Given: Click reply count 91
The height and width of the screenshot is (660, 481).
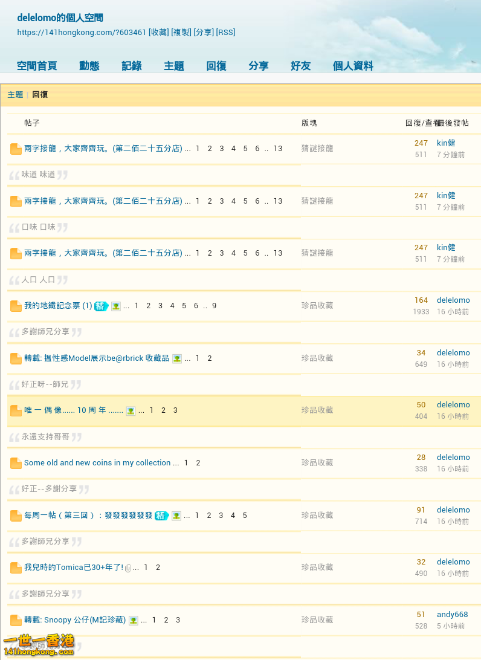Looking at the screenshot, I should coord(421,510).
